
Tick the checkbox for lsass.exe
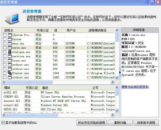pyautogui.click(x=5, y=60)
